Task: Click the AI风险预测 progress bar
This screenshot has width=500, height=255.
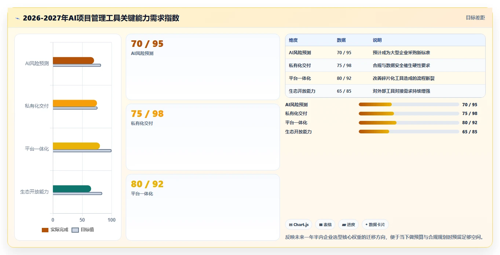Action: (x=409, y=104)
